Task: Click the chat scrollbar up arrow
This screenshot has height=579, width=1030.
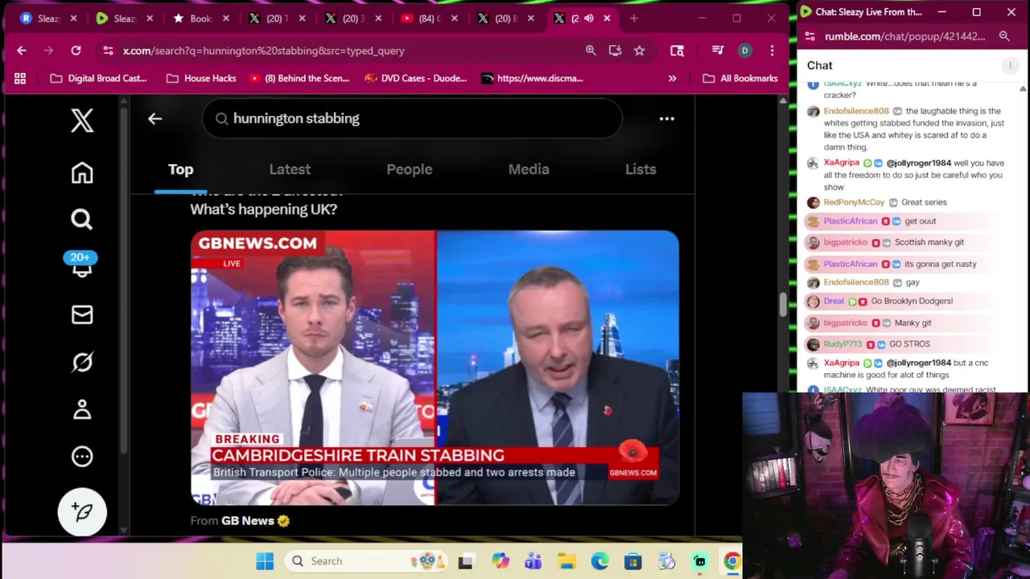Action: tap(1023, 88)
